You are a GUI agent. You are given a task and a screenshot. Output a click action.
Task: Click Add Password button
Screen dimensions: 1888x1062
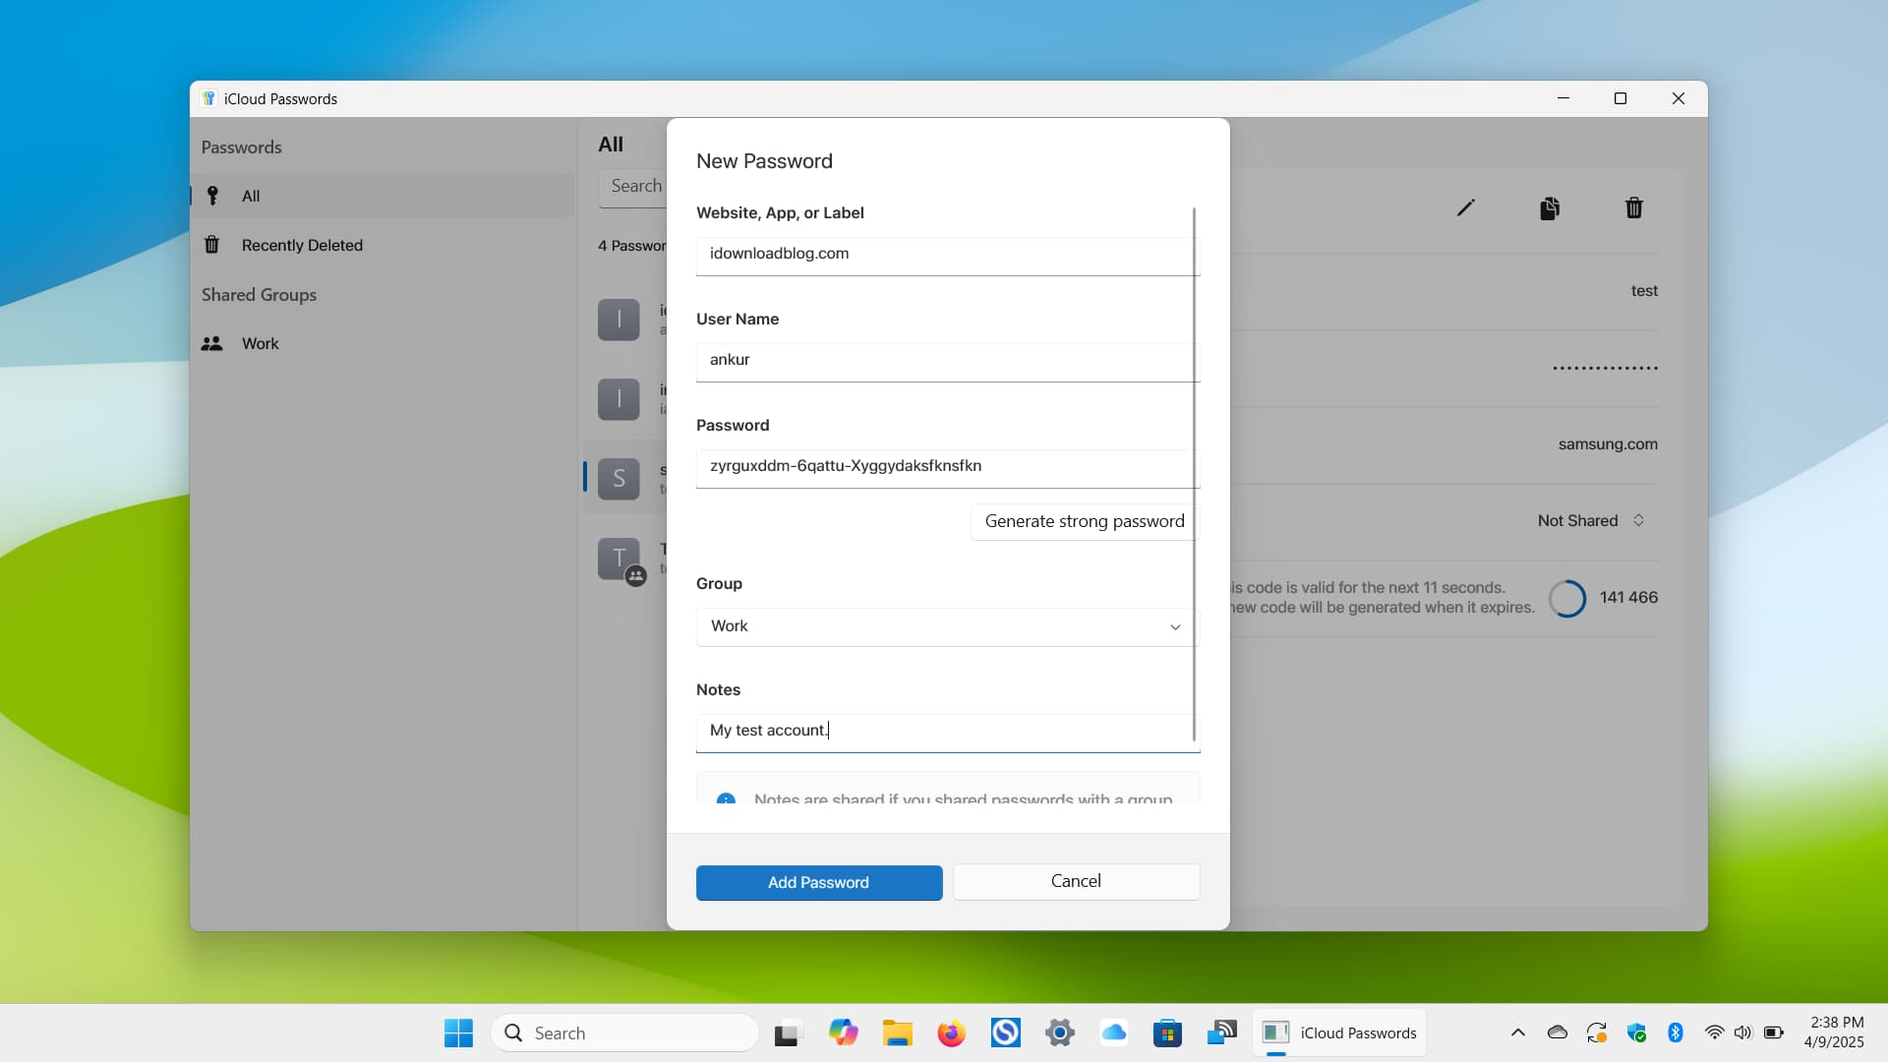[819, 882]
